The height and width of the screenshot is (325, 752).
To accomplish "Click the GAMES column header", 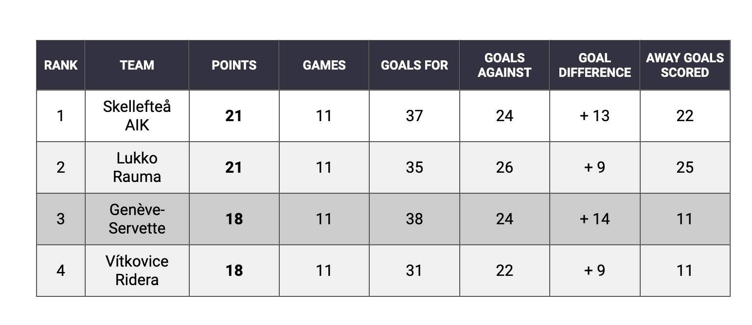I will (x=324, y=65).
